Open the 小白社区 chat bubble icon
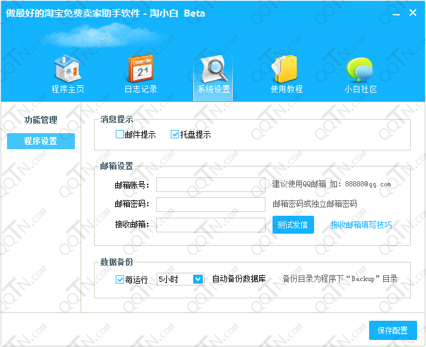426x347 pixels. point(360,69)
